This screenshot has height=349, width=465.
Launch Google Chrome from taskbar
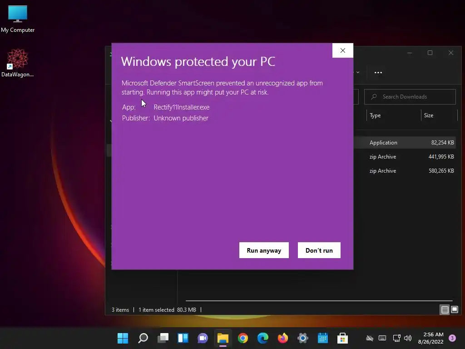243,338
